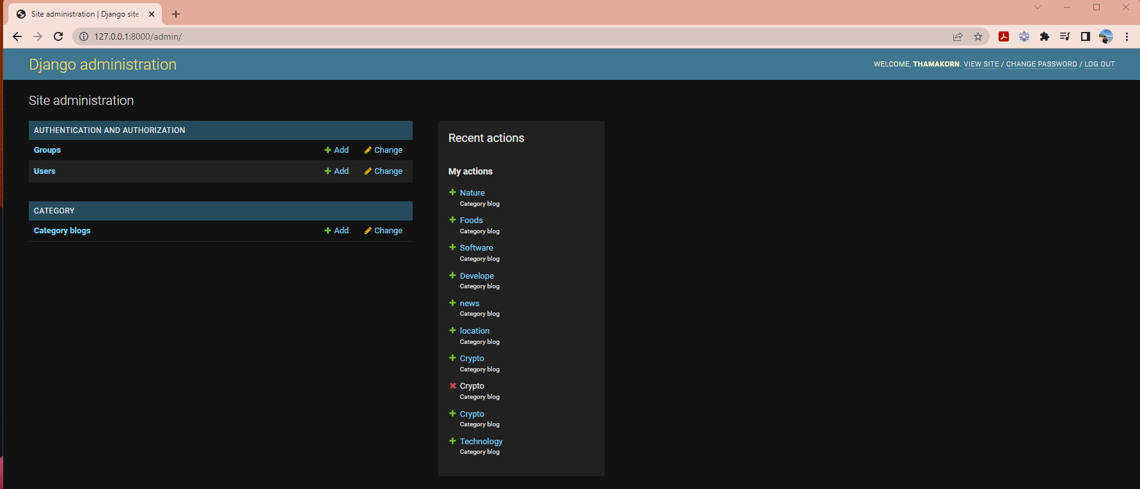Open the Users model link

[45, 171]
